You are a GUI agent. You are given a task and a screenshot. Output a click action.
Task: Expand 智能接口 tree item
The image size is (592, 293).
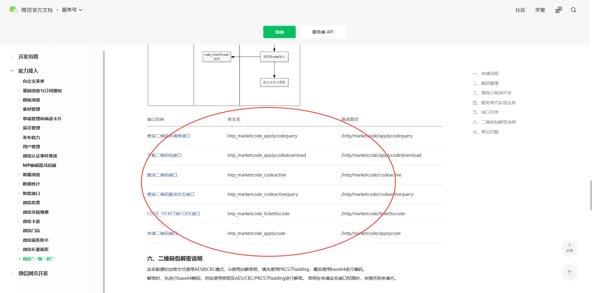[x=18, y=193]
